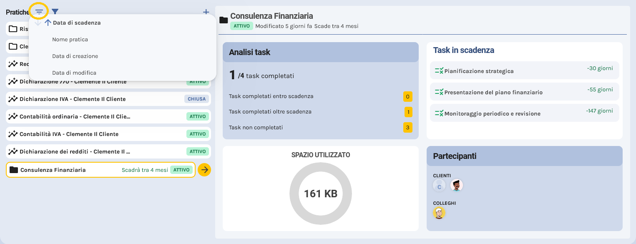Viewport: 636px width, 244px height.
Task: Add a new pratica with plus icon
Action: [206, 12]
